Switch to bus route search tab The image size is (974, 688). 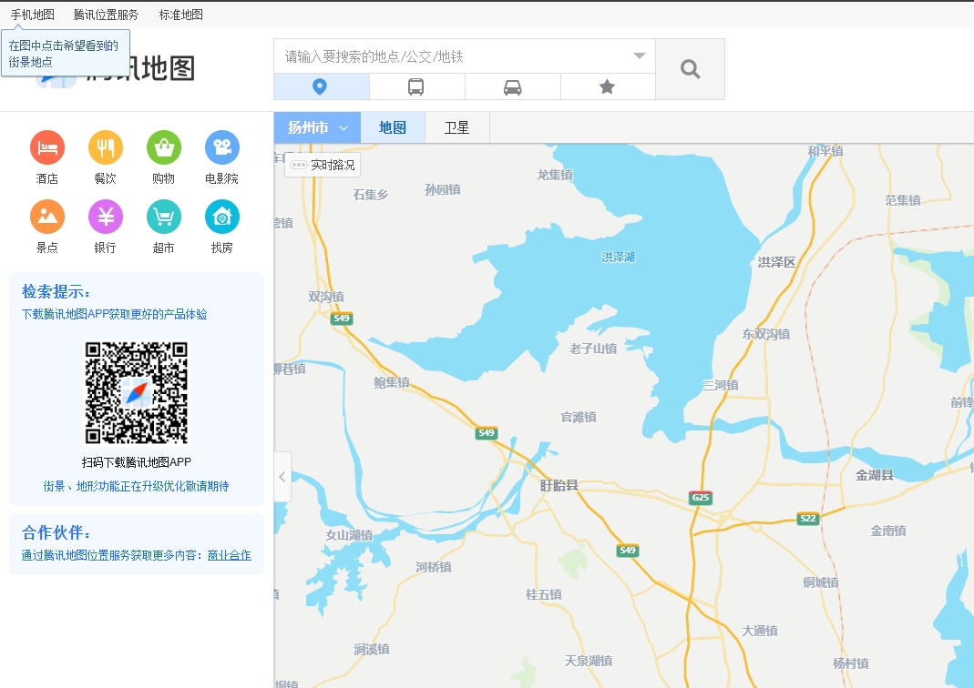(x=416, y=86)
